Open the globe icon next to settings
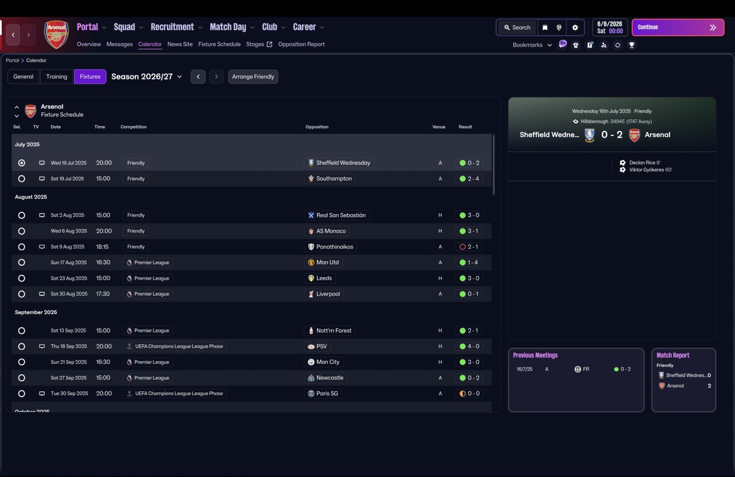This screenshot has width=735, height=477. point(559,28)
